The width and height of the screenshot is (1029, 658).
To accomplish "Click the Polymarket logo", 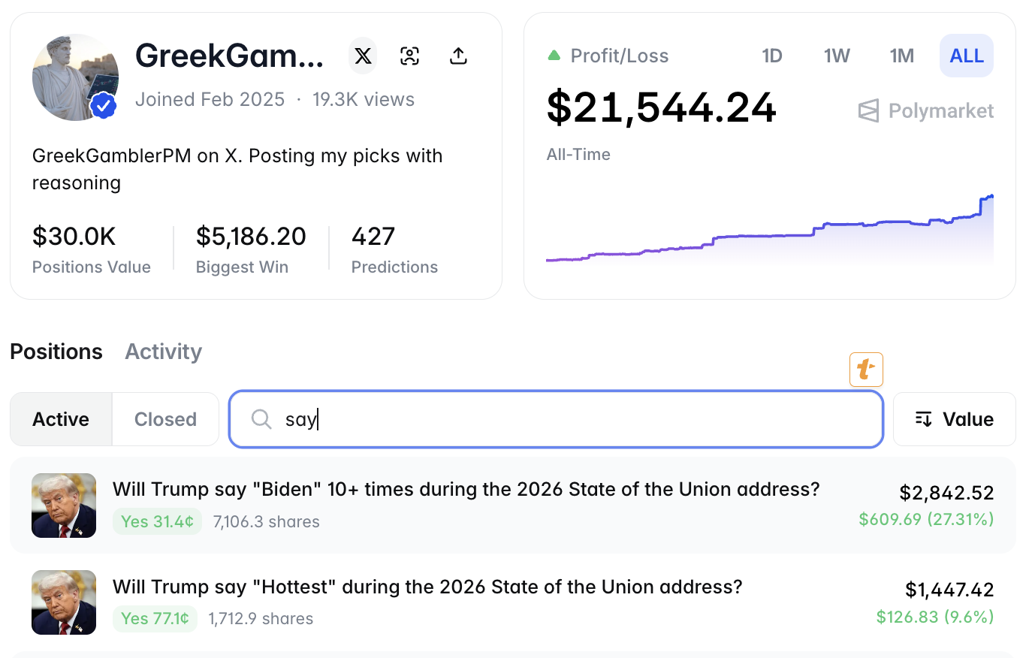I will pyautogui.click(x=925, y=111).
